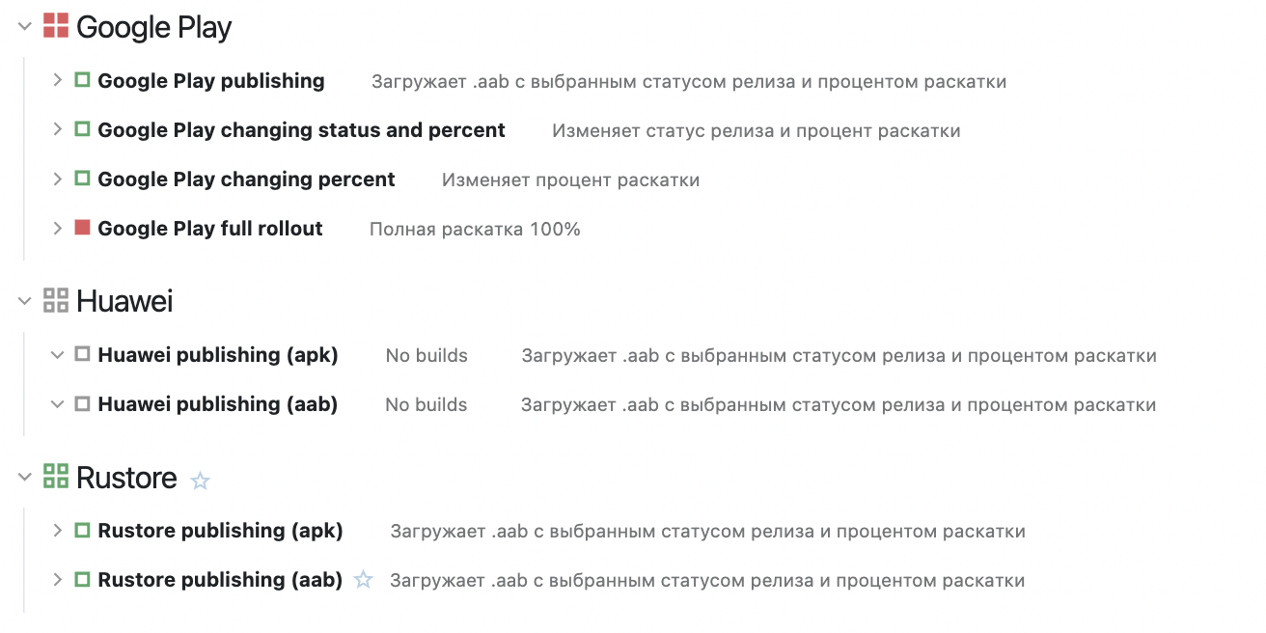Open Google Play changing percent configuration
This screenshot has width=1266, height=633.
pos(246,179)
